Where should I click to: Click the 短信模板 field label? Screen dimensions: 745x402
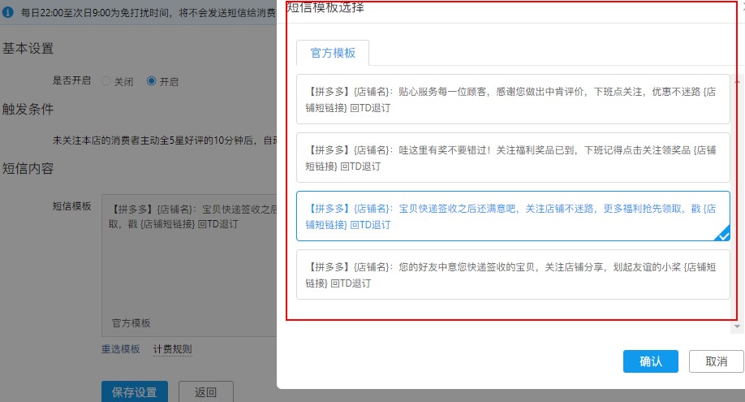(x=71, y=206)
